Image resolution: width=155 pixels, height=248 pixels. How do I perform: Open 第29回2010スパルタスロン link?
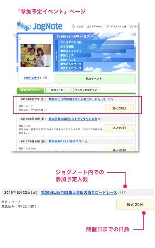(66, 141)
